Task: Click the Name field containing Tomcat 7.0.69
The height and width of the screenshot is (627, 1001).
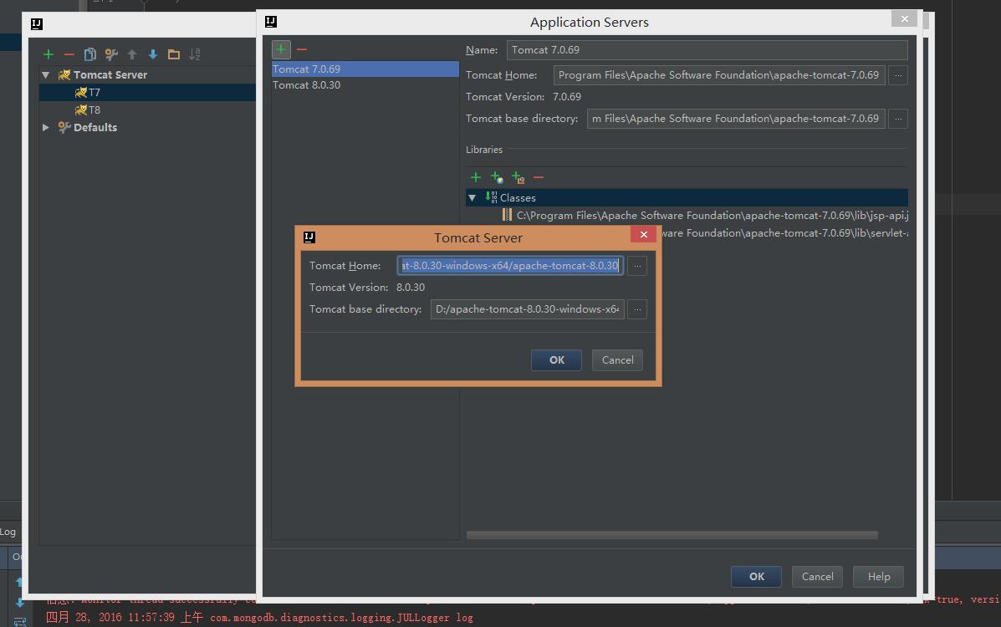Action: coord(707,50)
